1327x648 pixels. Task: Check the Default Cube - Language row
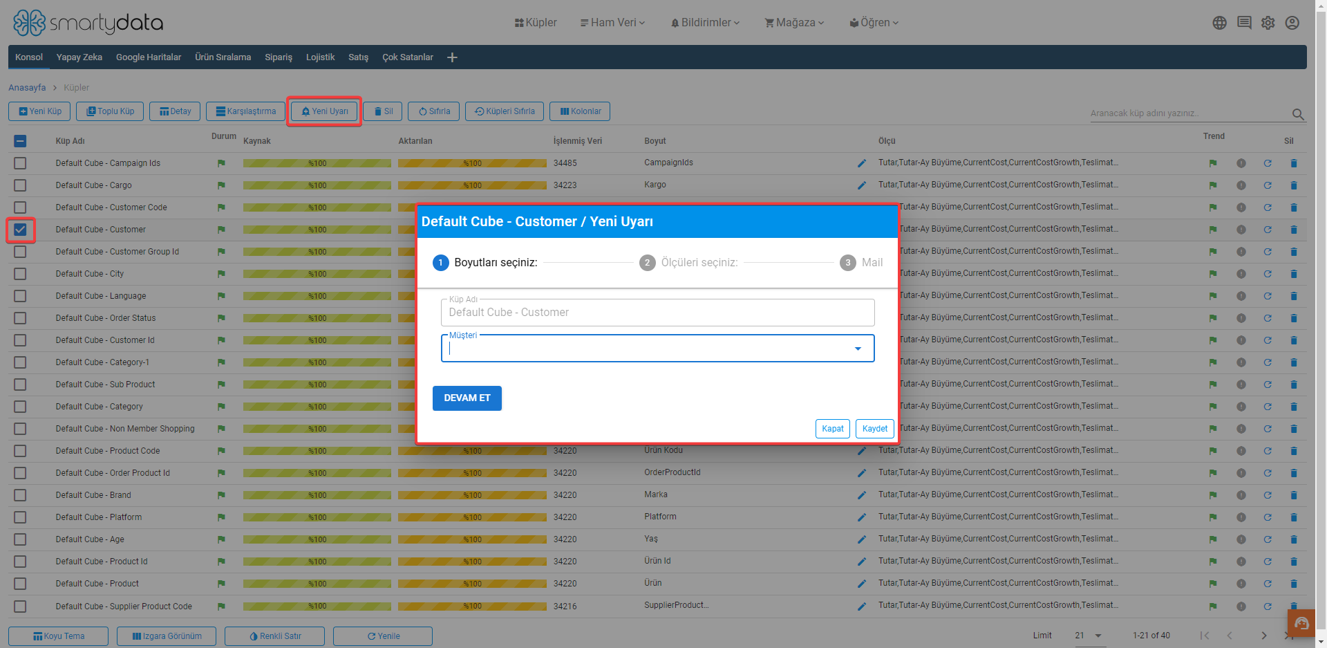pos(20,296)
